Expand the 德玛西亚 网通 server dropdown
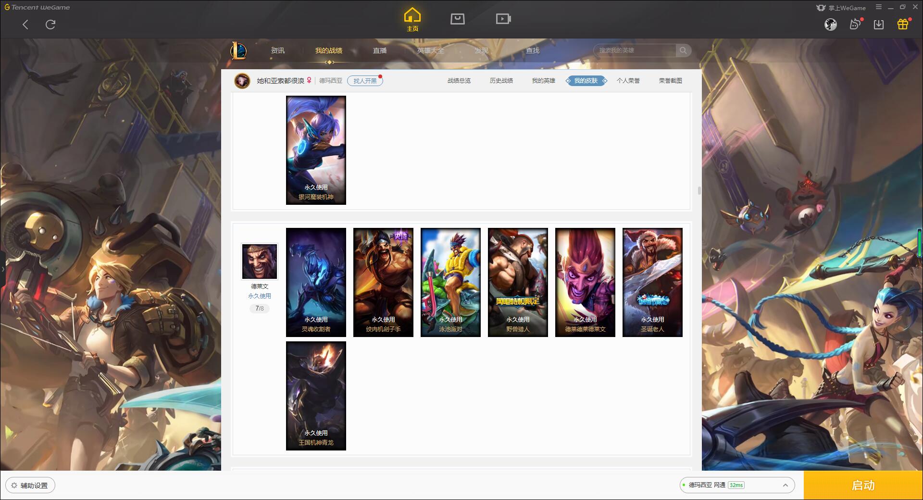 pos(736,485)
